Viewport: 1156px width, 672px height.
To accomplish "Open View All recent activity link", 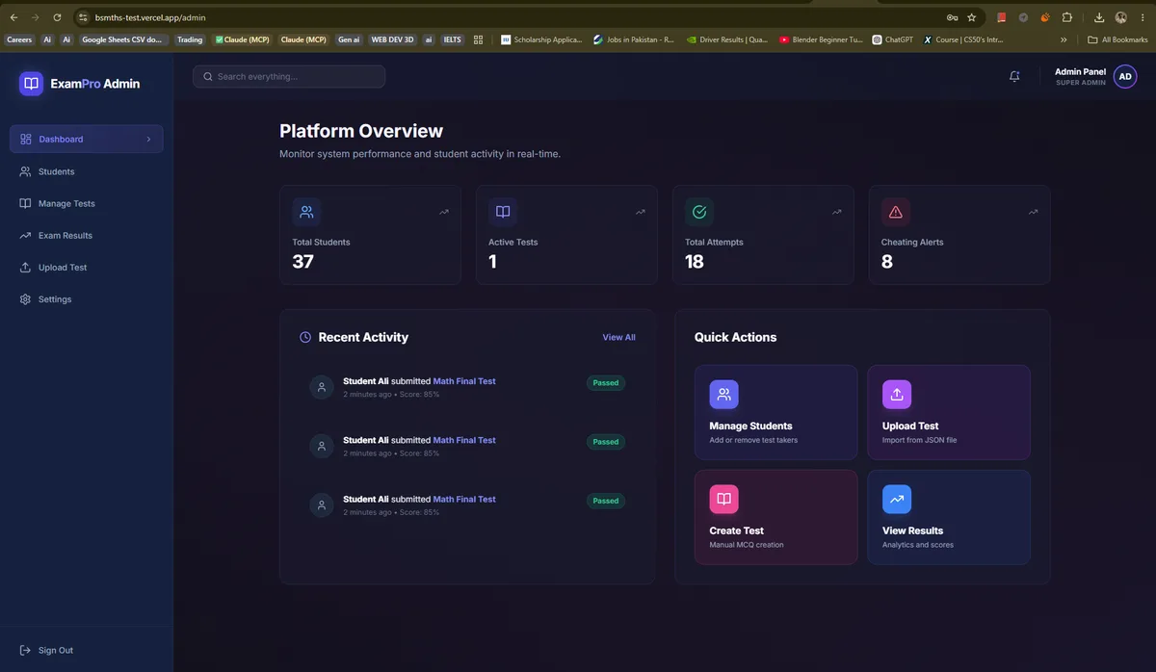I will coord(618,337).
